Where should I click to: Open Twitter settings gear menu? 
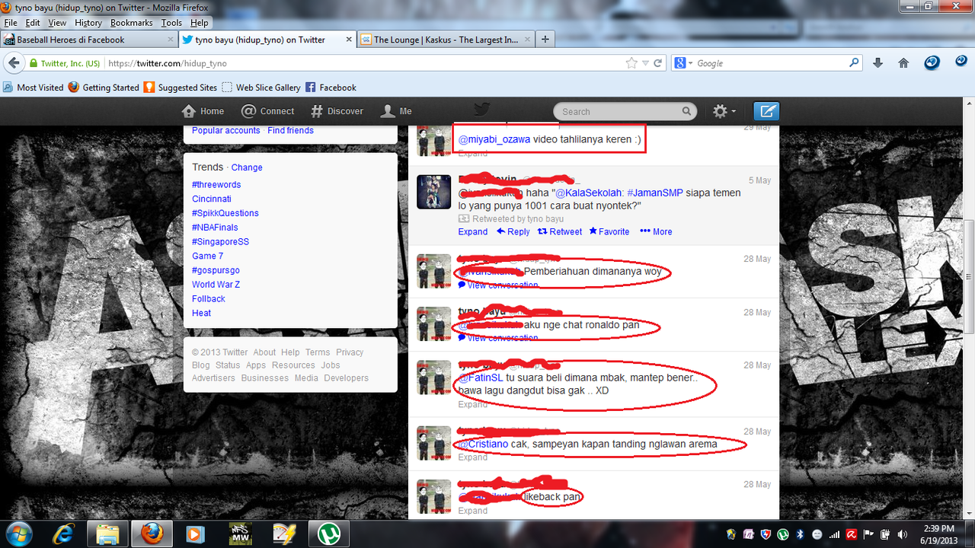tap(724, 111)
